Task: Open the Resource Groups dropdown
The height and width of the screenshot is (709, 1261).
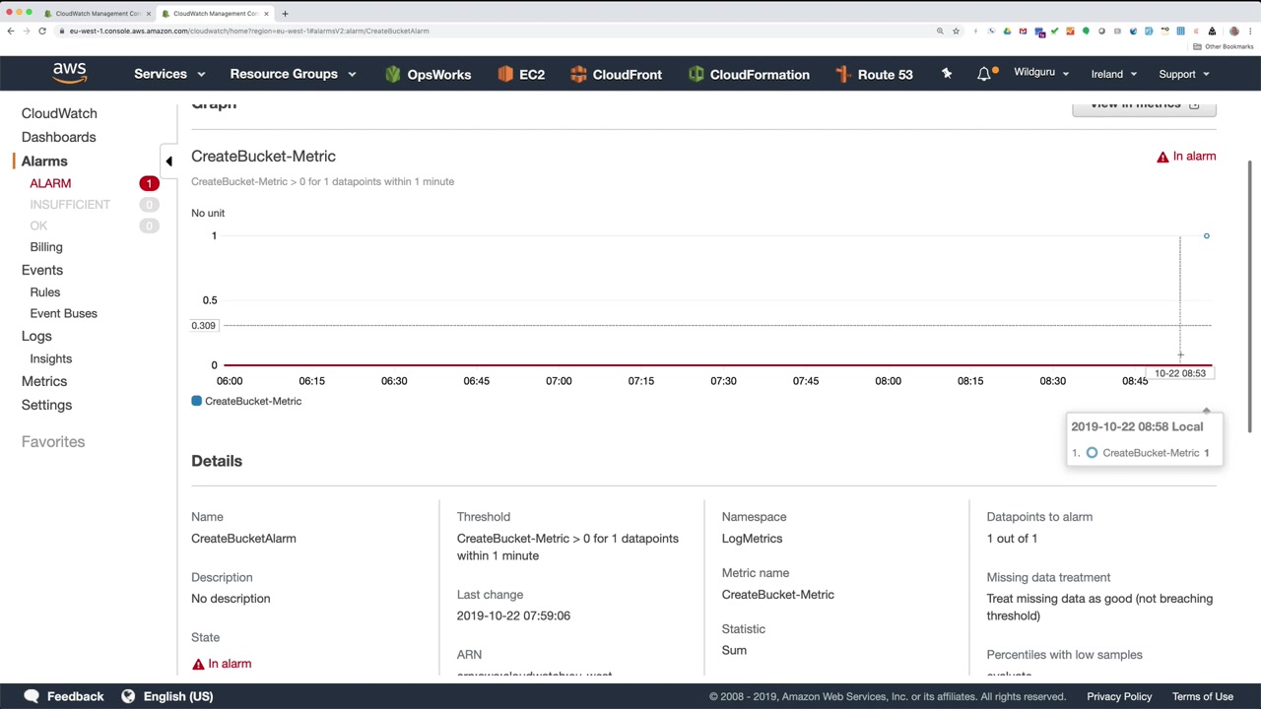Action: pos(293,74)
